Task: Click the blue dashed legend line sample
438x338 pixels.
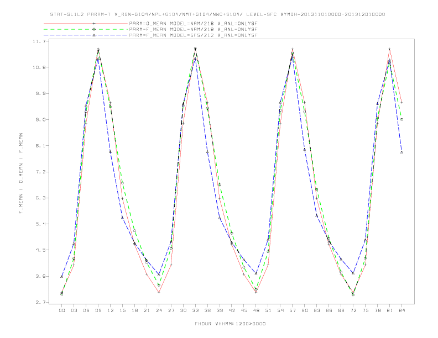Action: (86, 35)
